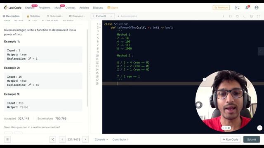Open Problems in the top navigation
Viewport: 264px width, 148px height.
pos(45,7)
